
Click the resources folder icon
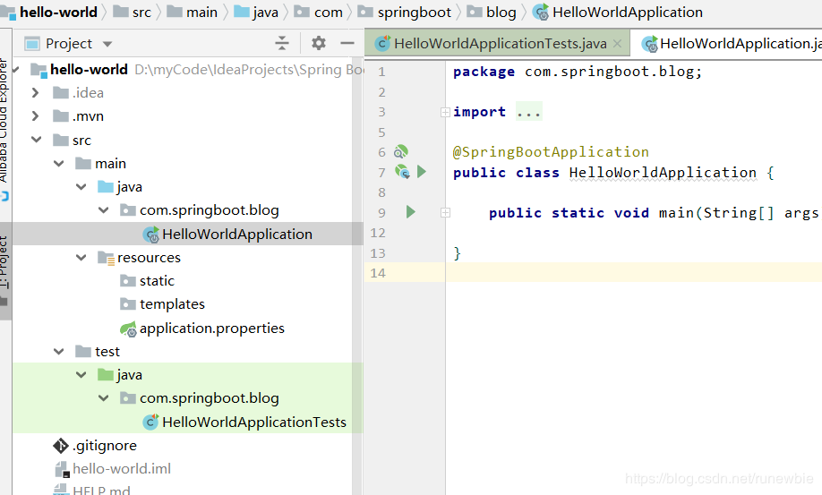(106, 258)
